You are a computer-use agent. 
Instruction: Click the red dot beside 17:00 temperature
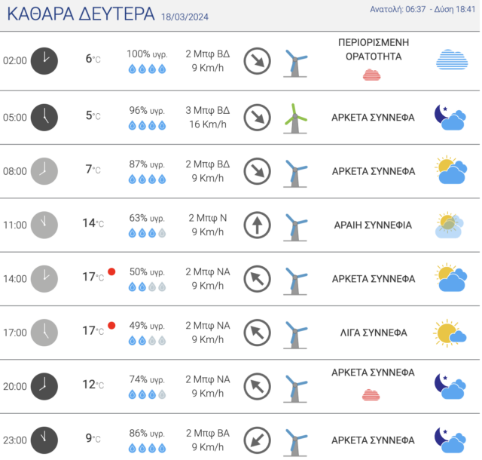111,326
